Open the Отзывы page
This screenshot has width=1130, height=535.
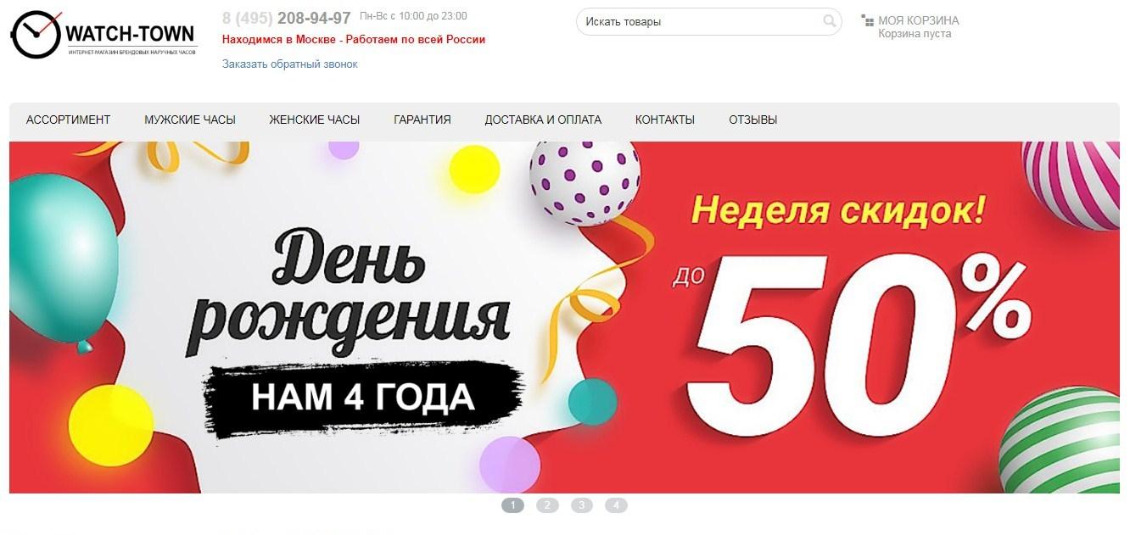[x=753, y=120]
